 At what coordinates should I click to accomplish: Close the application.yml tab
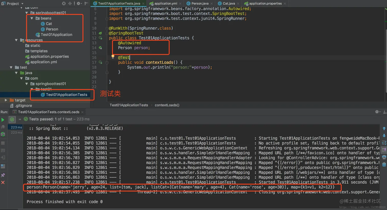pyautogui.click(x=180, y=4)
